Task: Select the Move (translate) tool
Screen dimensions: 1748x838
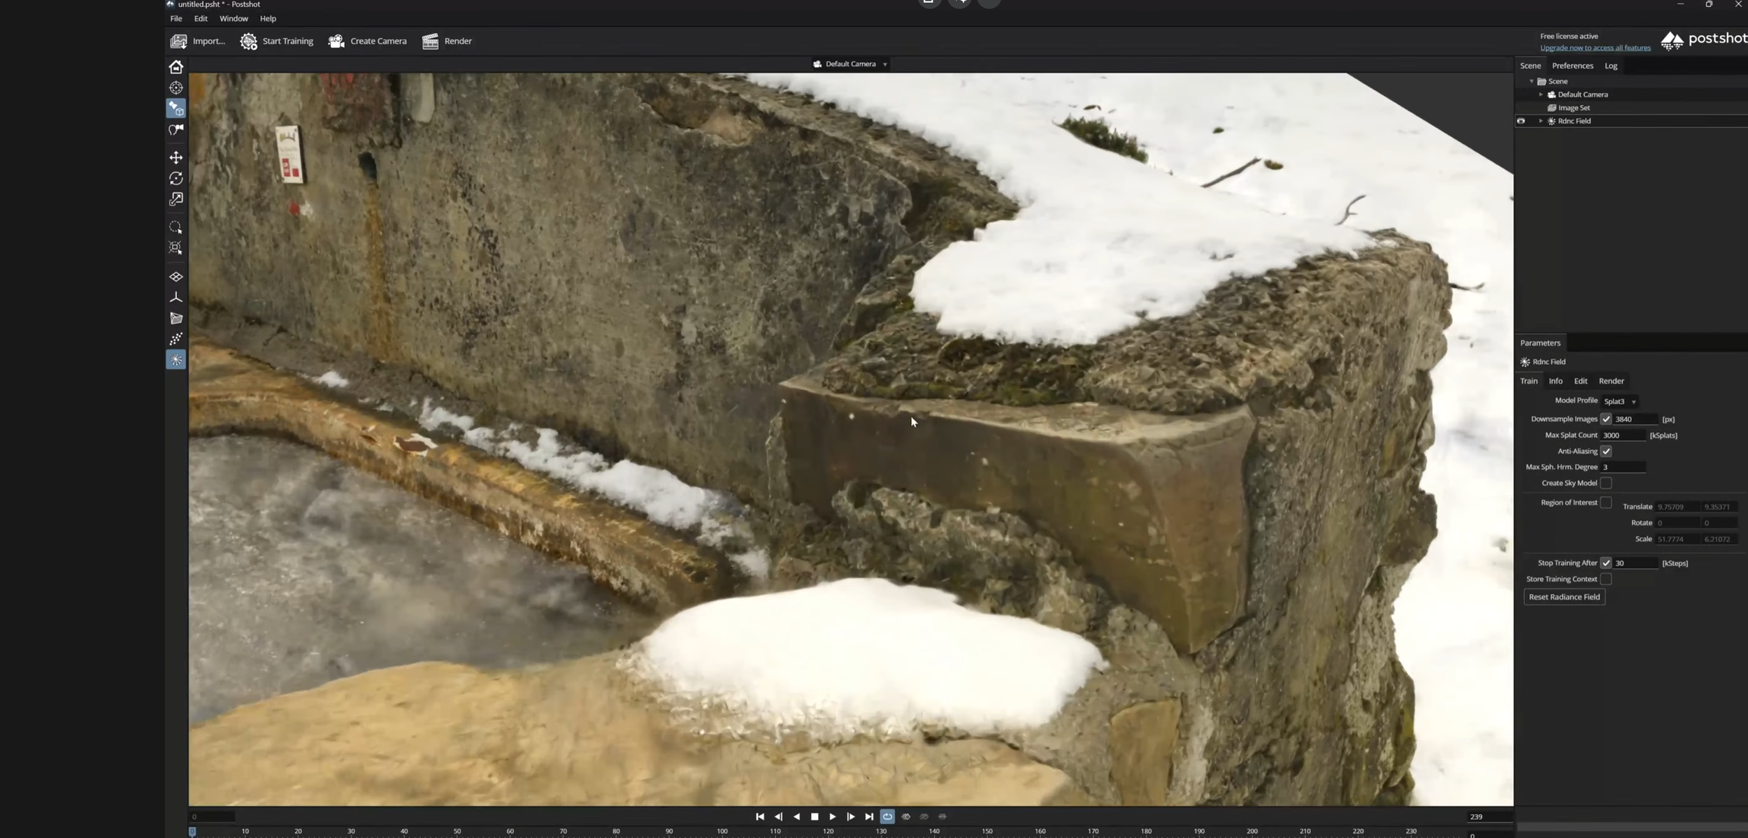Action: [x=175, y=157]
